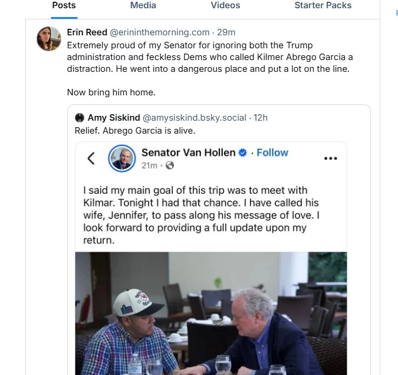Image resolution: width=398 pixels, height=375 pixels.
Task: Go to the Posts tab
Action: tap(64, 5)
